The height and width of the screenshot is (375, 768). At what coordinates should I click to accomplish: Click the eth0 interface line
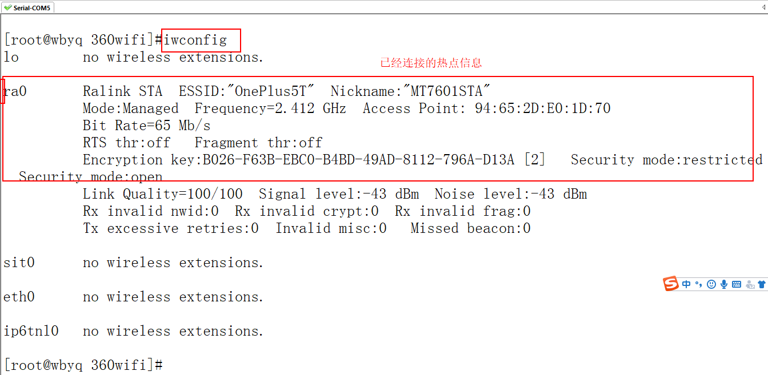pos(19,297)
